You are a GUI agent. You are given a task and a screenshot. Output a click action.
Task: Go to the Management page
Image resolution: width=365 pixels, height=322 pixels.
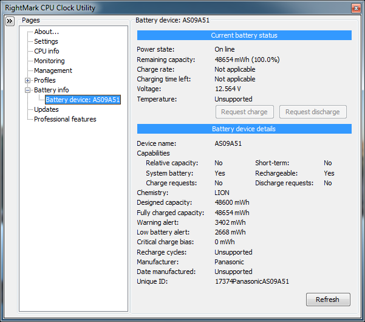tap(53, 70)
